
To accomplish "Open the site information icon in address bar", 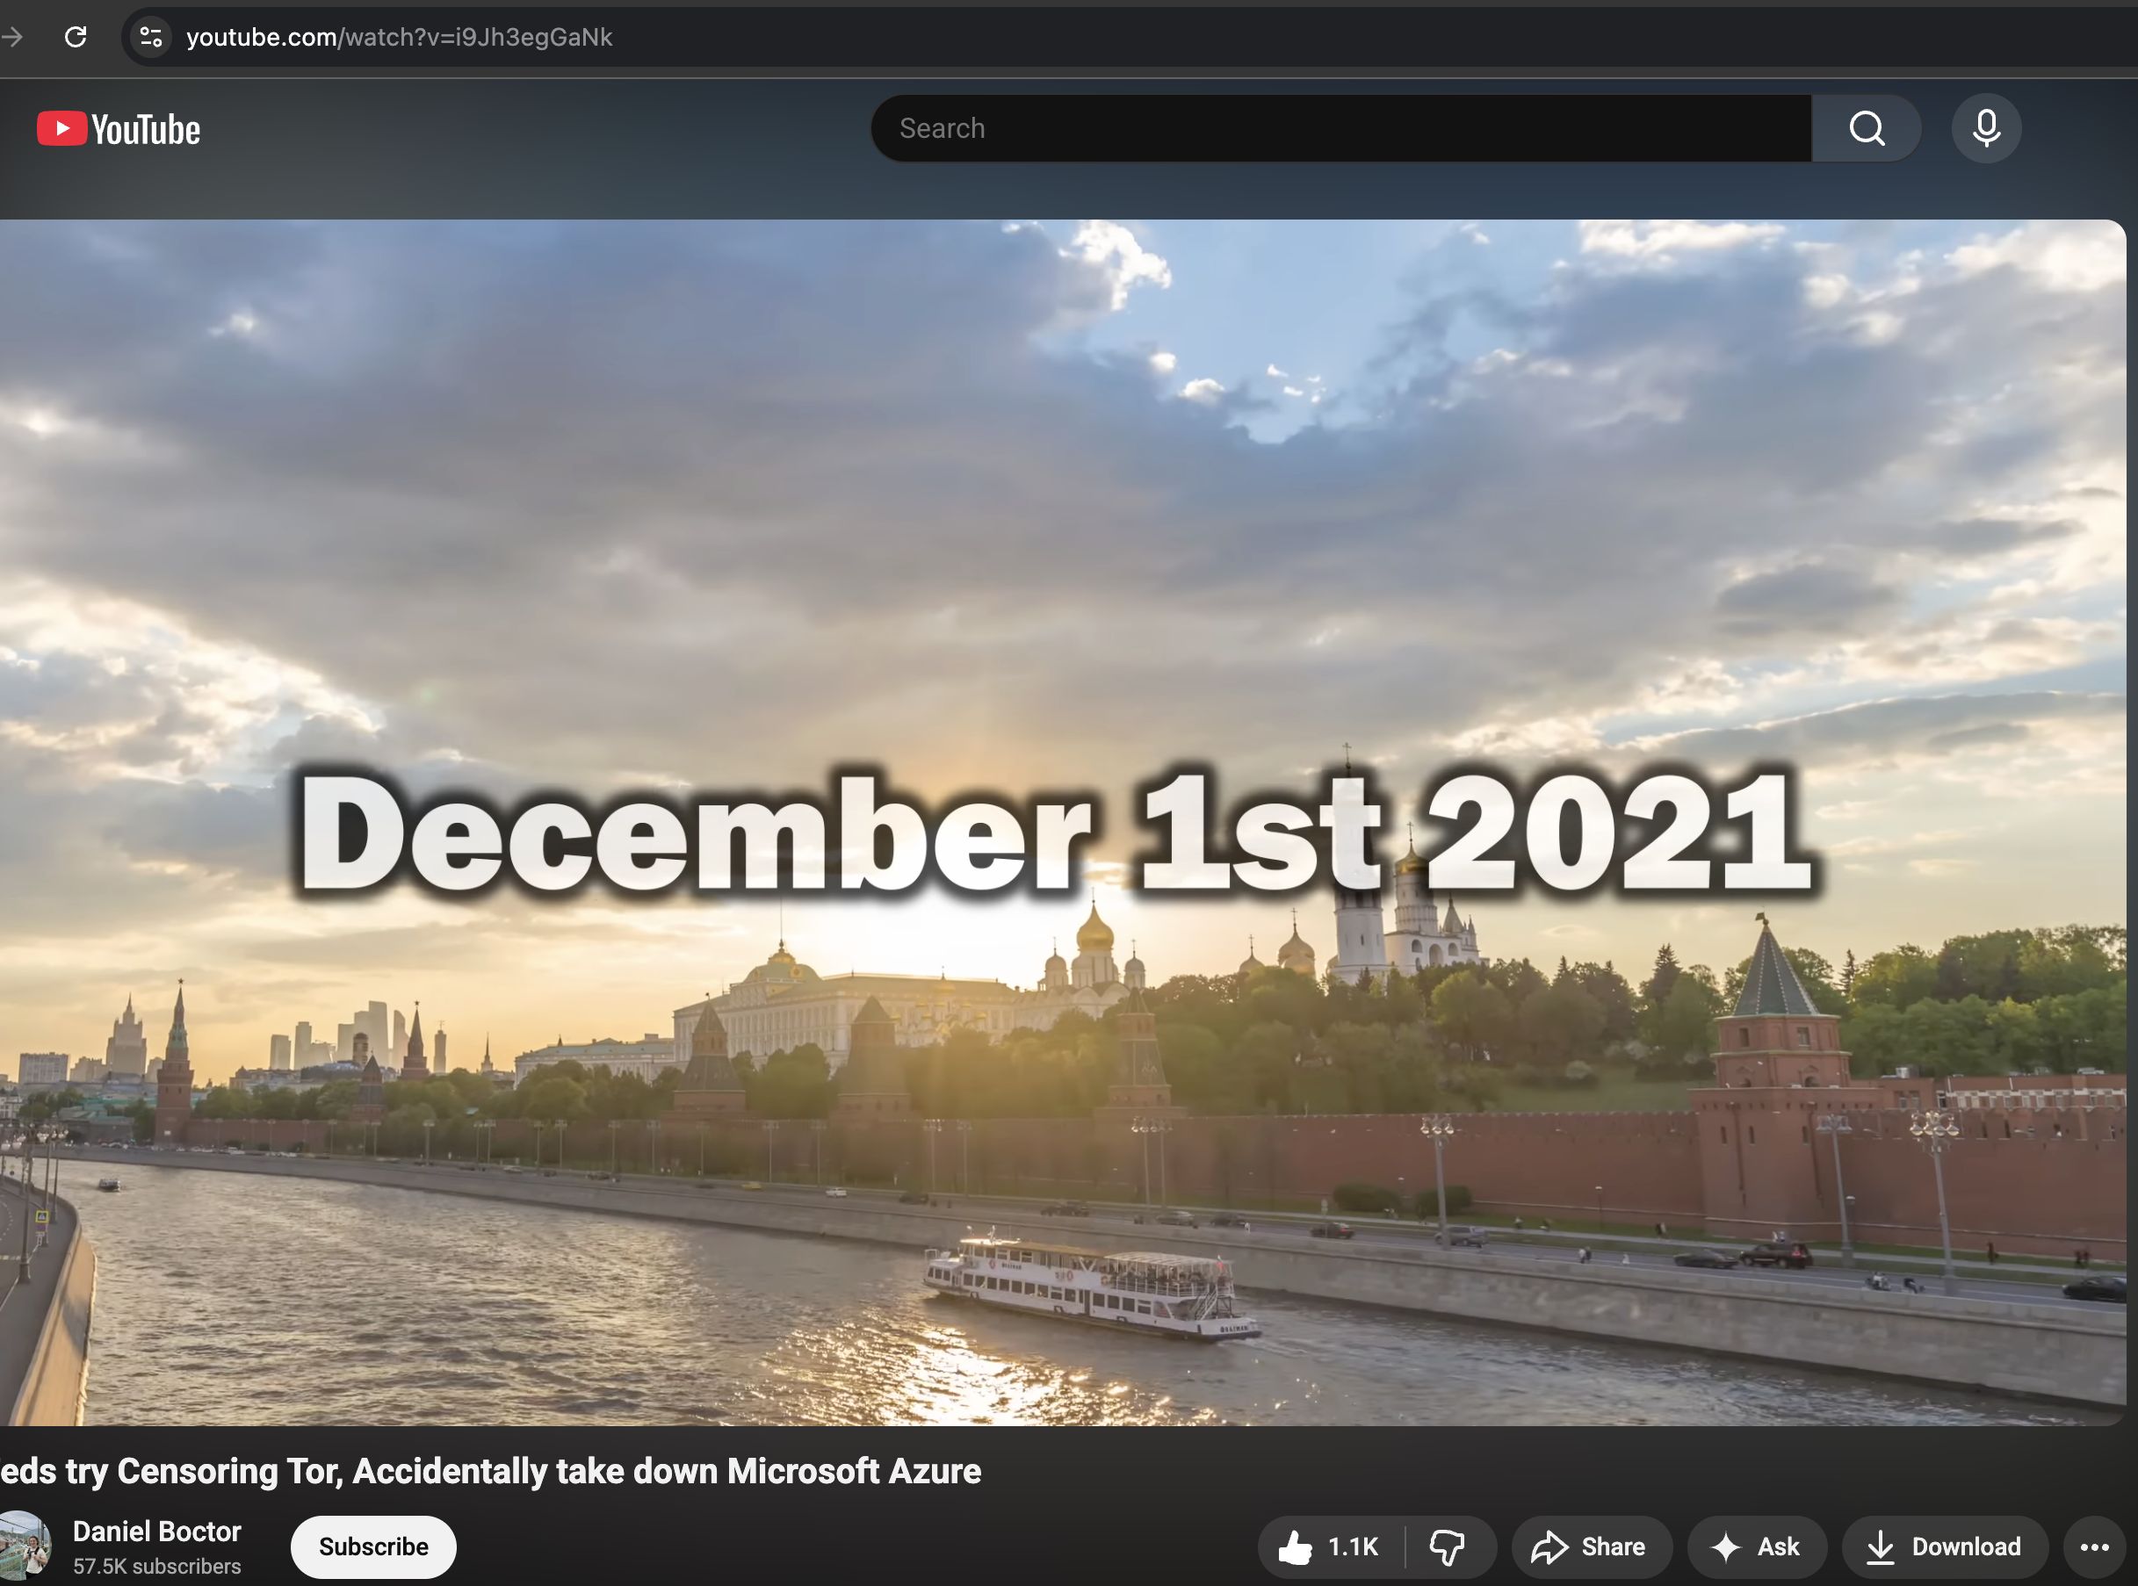I will coord(151,38).
